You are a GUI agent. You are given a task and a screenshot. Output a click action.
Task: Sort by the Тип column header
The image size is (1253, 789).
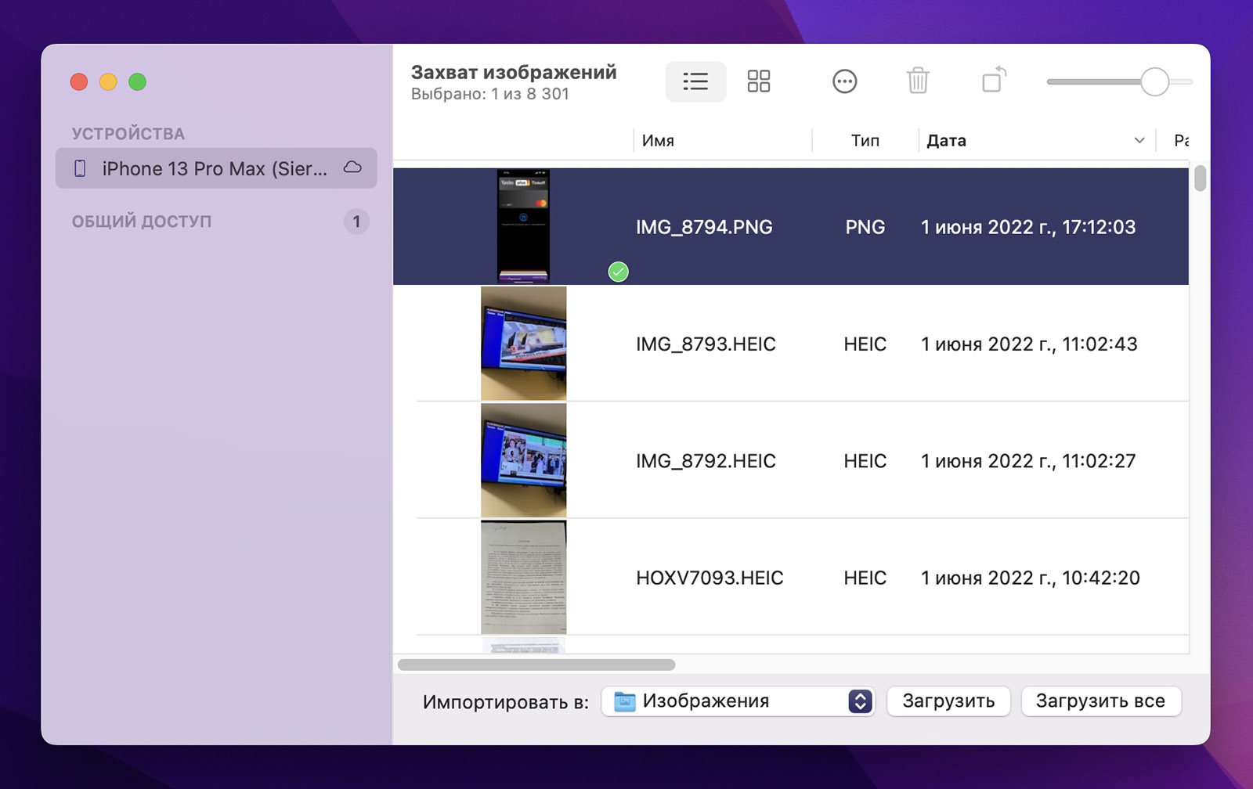865,141
